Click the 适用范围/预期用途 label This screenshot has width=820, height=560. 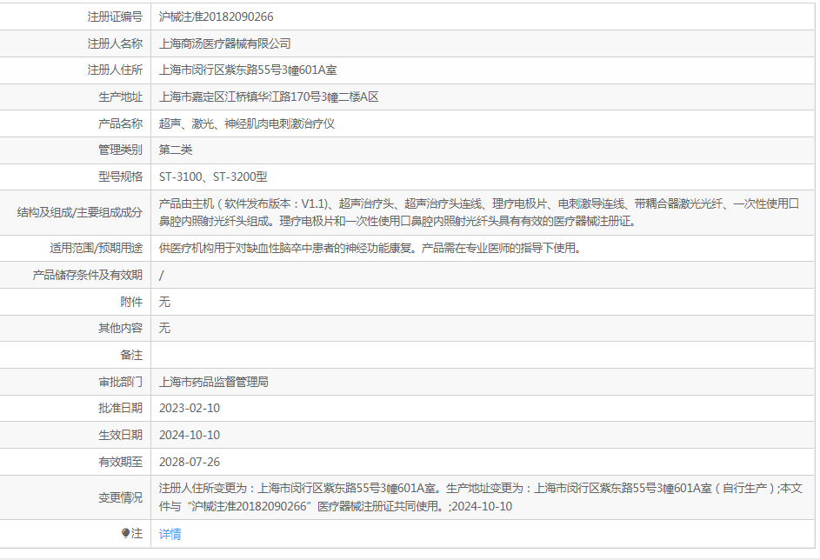point(97,248)
